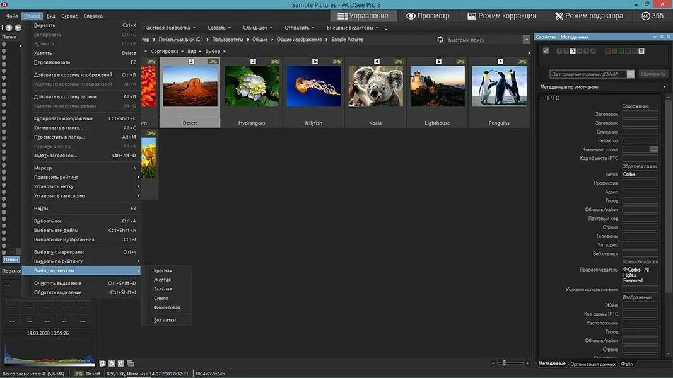Screen dimensions: 673x378
Task: Click the compare images icon below file list
Action: [x=131, y=364]
